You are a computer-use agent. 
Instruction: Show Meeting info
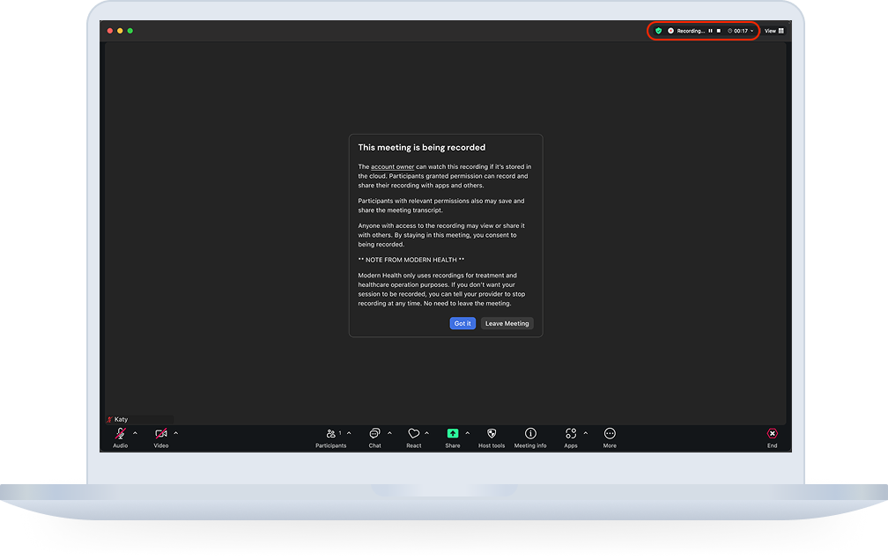tap(530, 433)
